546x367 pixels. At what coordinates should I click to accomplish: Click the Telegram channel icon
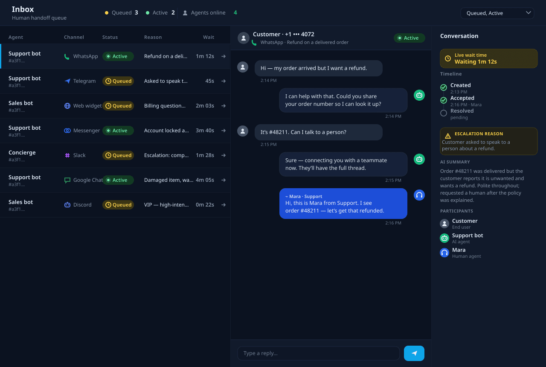click(x=67, y=81)
